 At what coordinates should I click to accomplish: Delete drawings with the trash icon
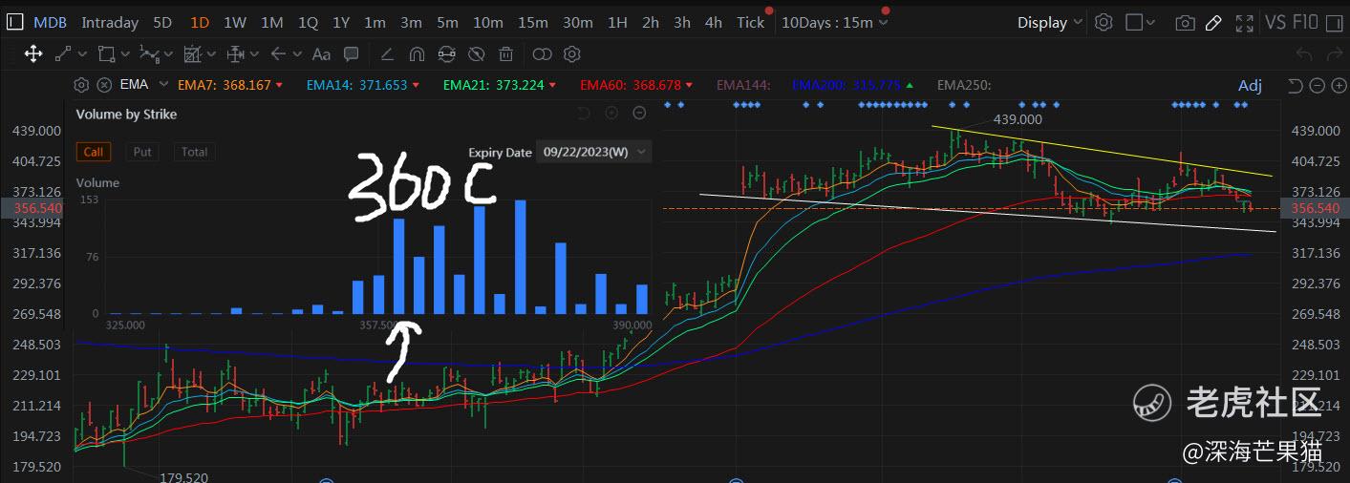coord(506,54)
